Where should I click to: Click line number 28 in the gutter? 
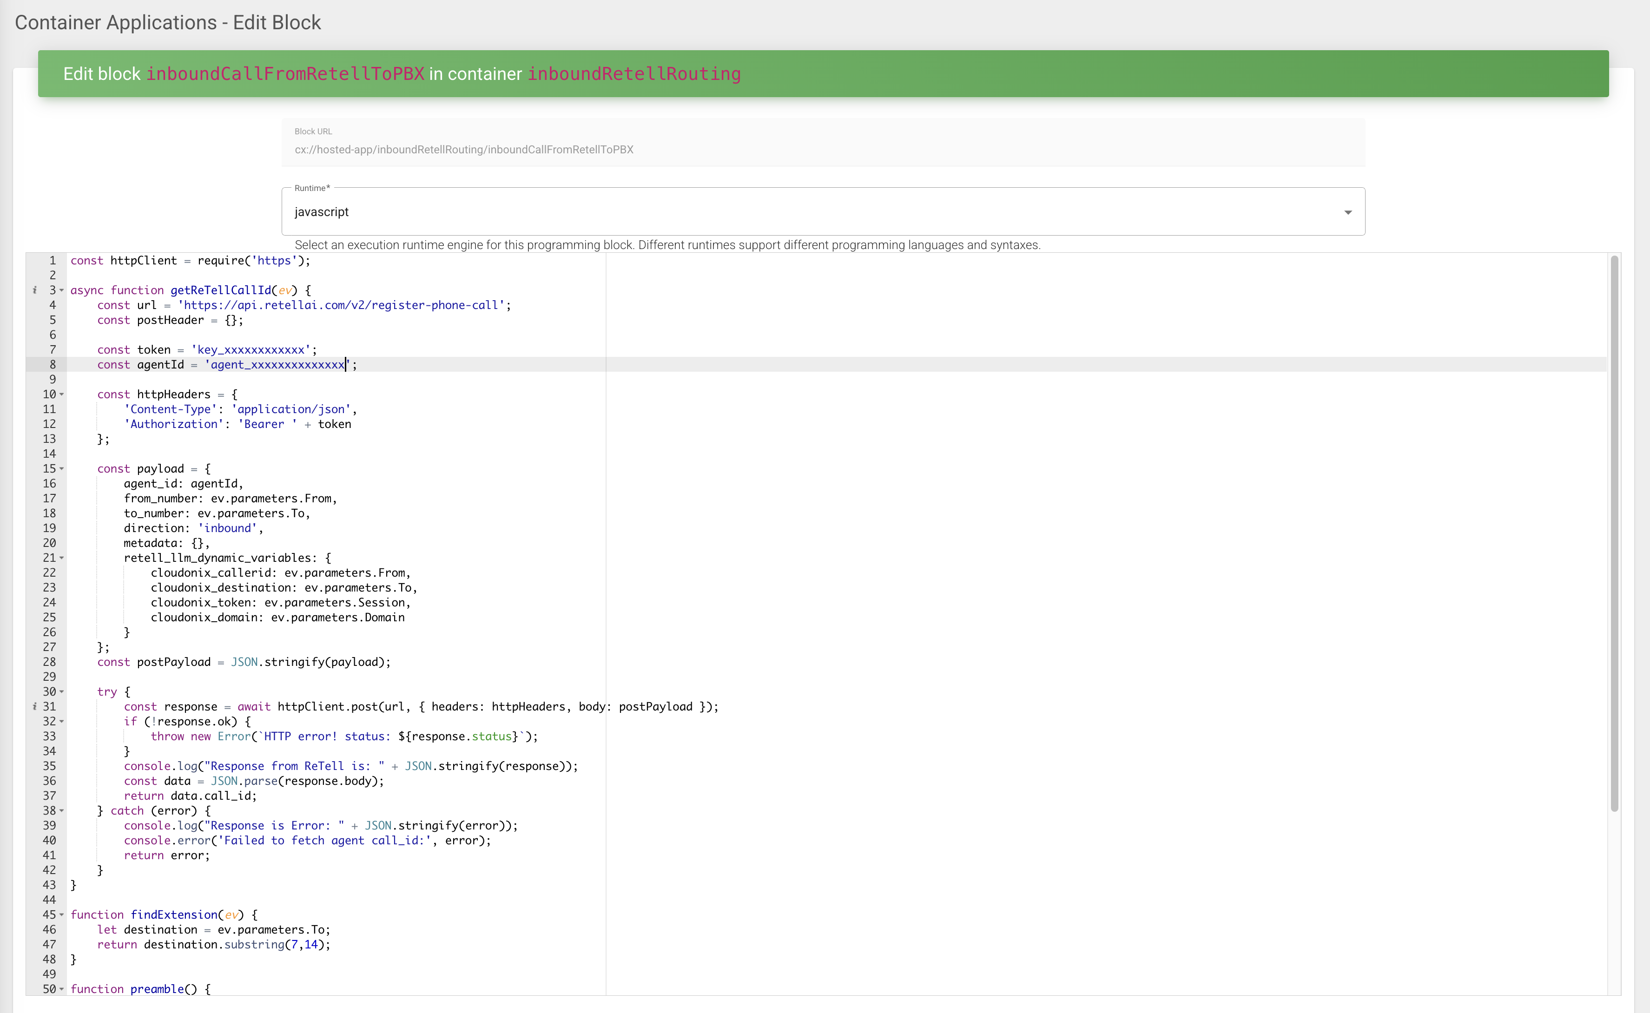(50, 662)
